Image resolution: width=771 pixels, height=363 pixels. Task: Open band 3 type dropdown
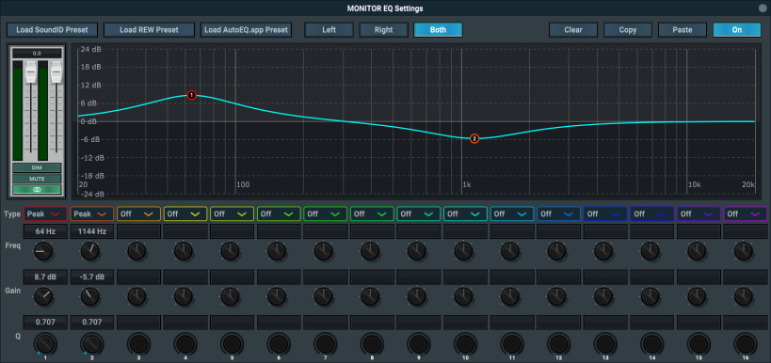138,213
